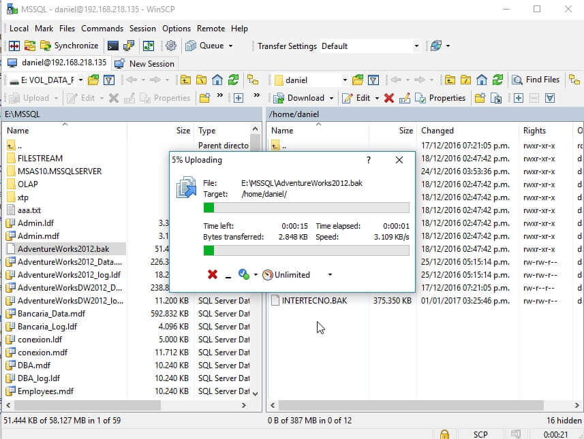
Task: Change Unlimited transfer speed via dropdown
Action: (x=331, y=274)
